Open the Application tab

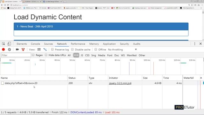point(109,44)
